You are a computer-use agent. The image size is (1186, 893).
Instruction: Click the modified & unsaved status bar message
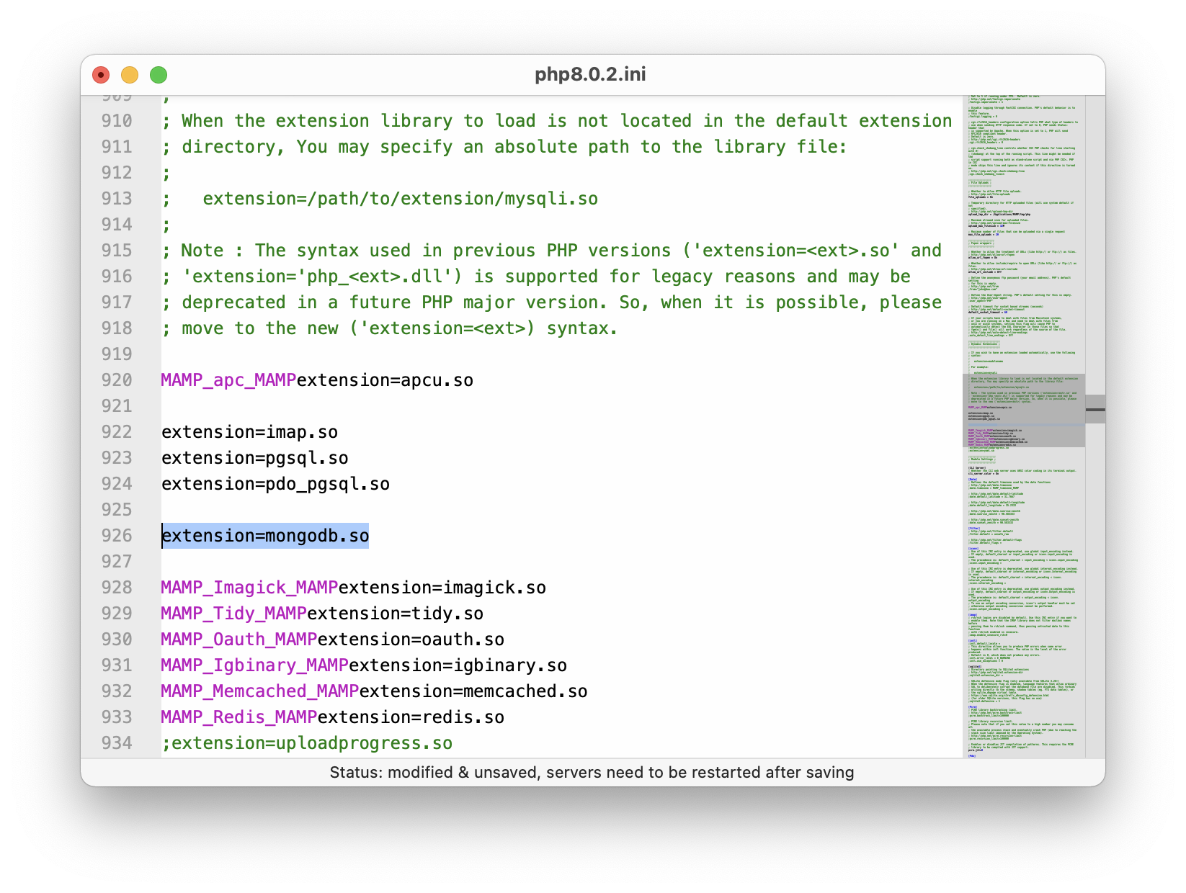pos(592,772)
